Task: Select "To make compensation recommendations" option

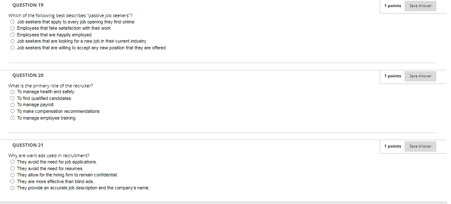Action: point(13,111)
